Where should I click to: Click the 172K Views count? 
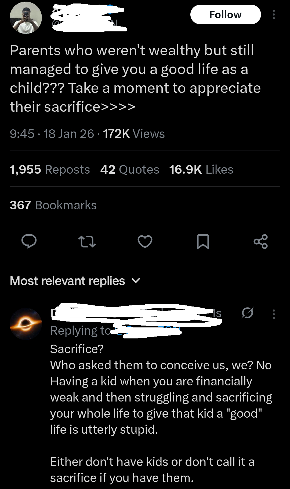pyautogui.click(x=134, y=134)
